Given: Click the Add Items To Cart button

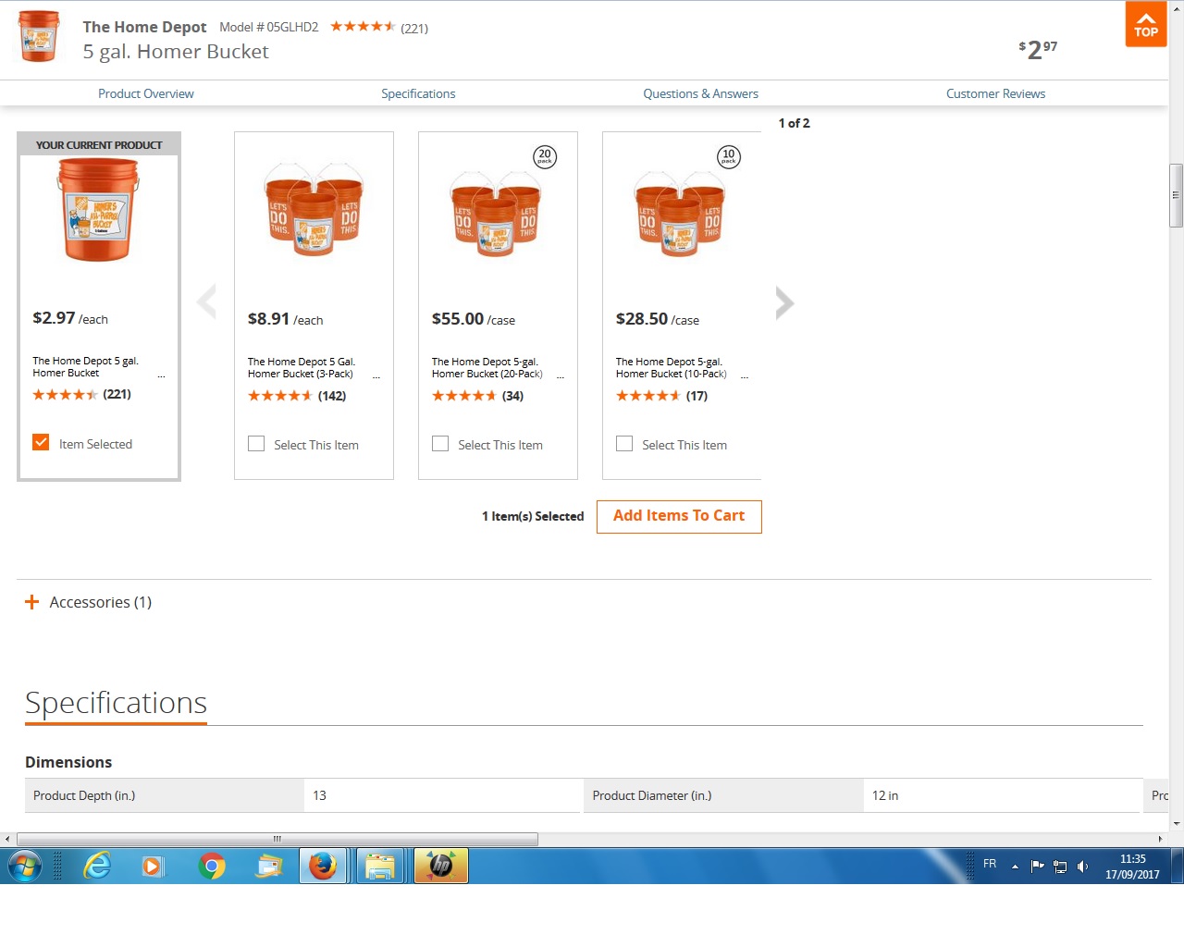Looking at the screenshot, I should pyautogui.click(x=679, y=516).
